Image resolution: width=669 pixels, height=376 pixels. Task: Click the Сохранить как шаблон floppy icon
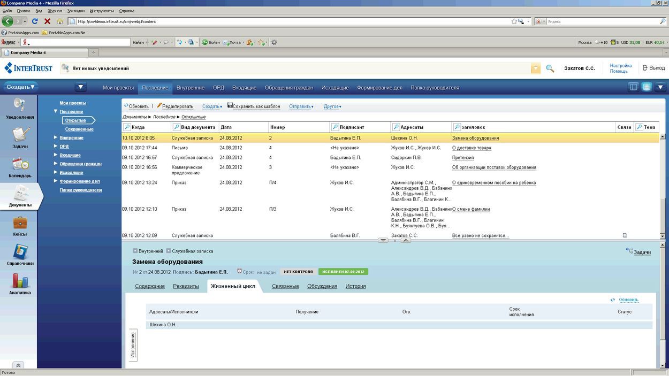[x=230, y=106]
